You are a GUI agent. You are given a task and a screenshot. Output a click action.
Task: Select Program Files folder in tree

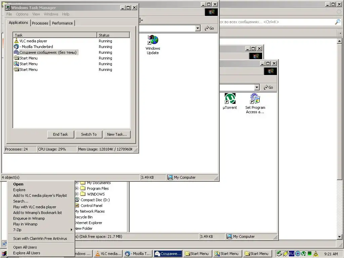(98, 188)
